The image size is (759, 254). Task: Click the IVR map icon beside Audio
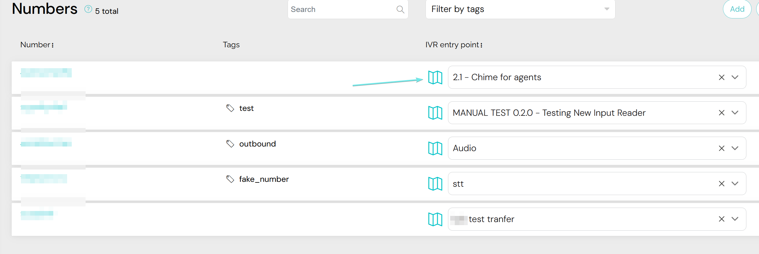click(x=435, y=148)
